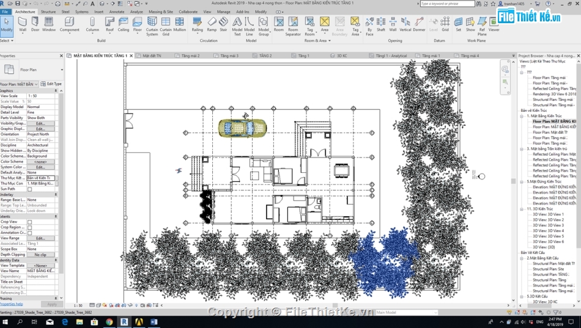The image size is (581, 328).
Task: Select the Wall tool in ribbon
Action: 23,24
